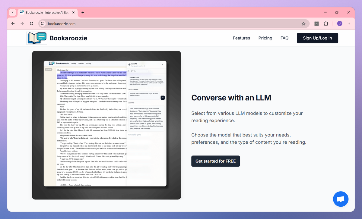This screenshot has width=362, height=219.
Task: Click the Selected Text label in preview
Action: click(134, 77)
